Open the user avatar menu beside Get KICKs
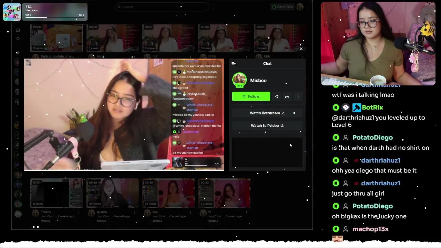 coord(300,7)
